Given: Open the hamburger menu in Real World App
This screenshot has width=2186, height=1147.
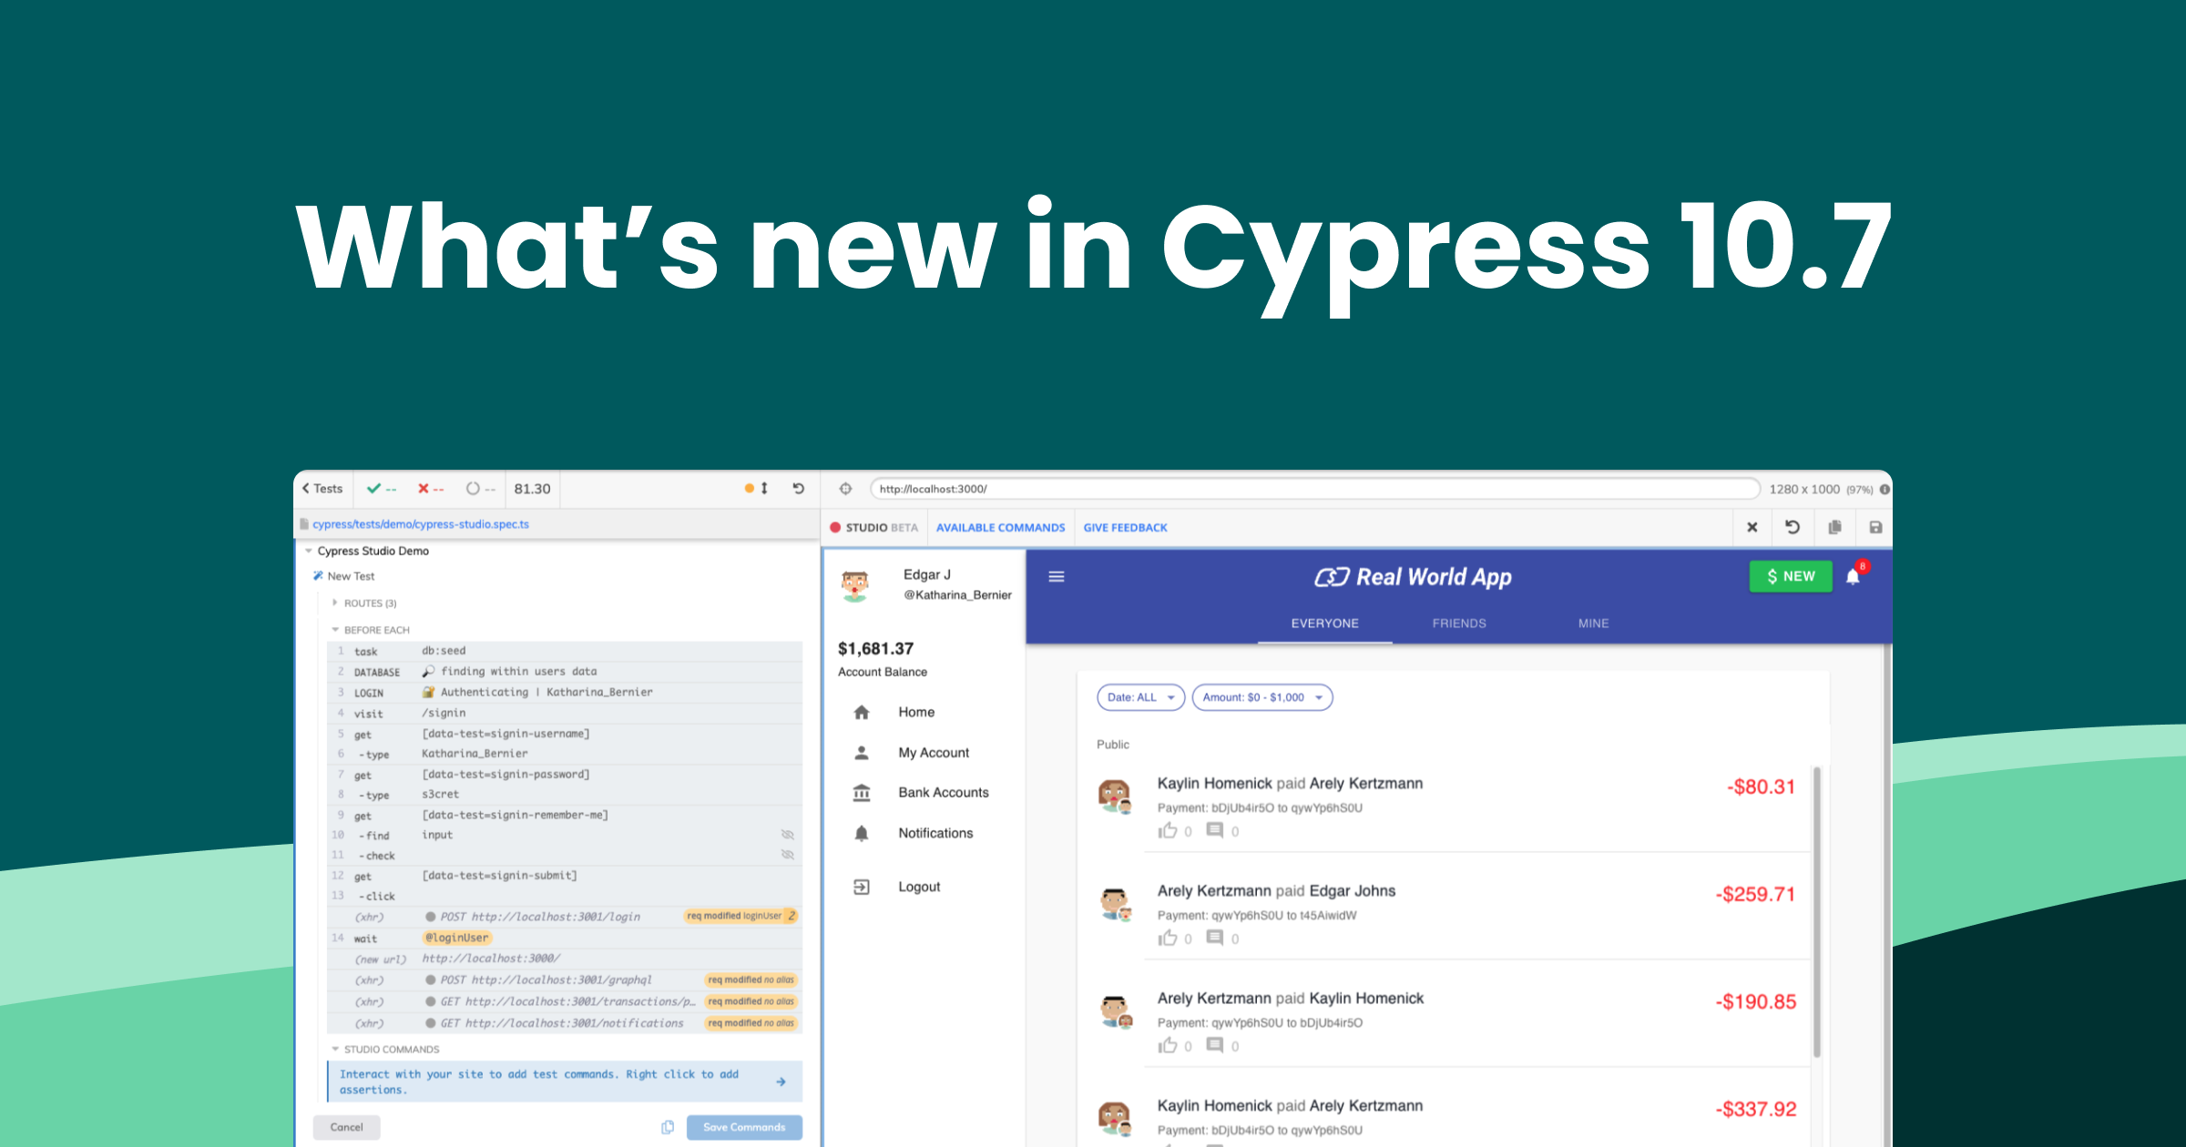Looking at the screenshot, I should click(x=1057, y=576).
